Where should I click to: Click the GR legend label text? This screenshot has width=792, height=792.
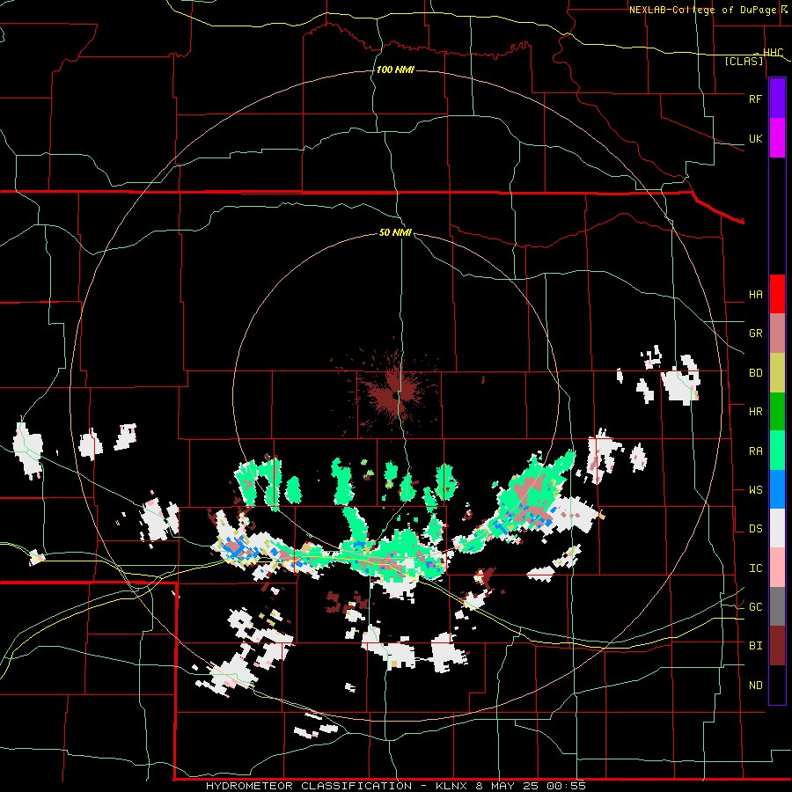coord(755,334)
